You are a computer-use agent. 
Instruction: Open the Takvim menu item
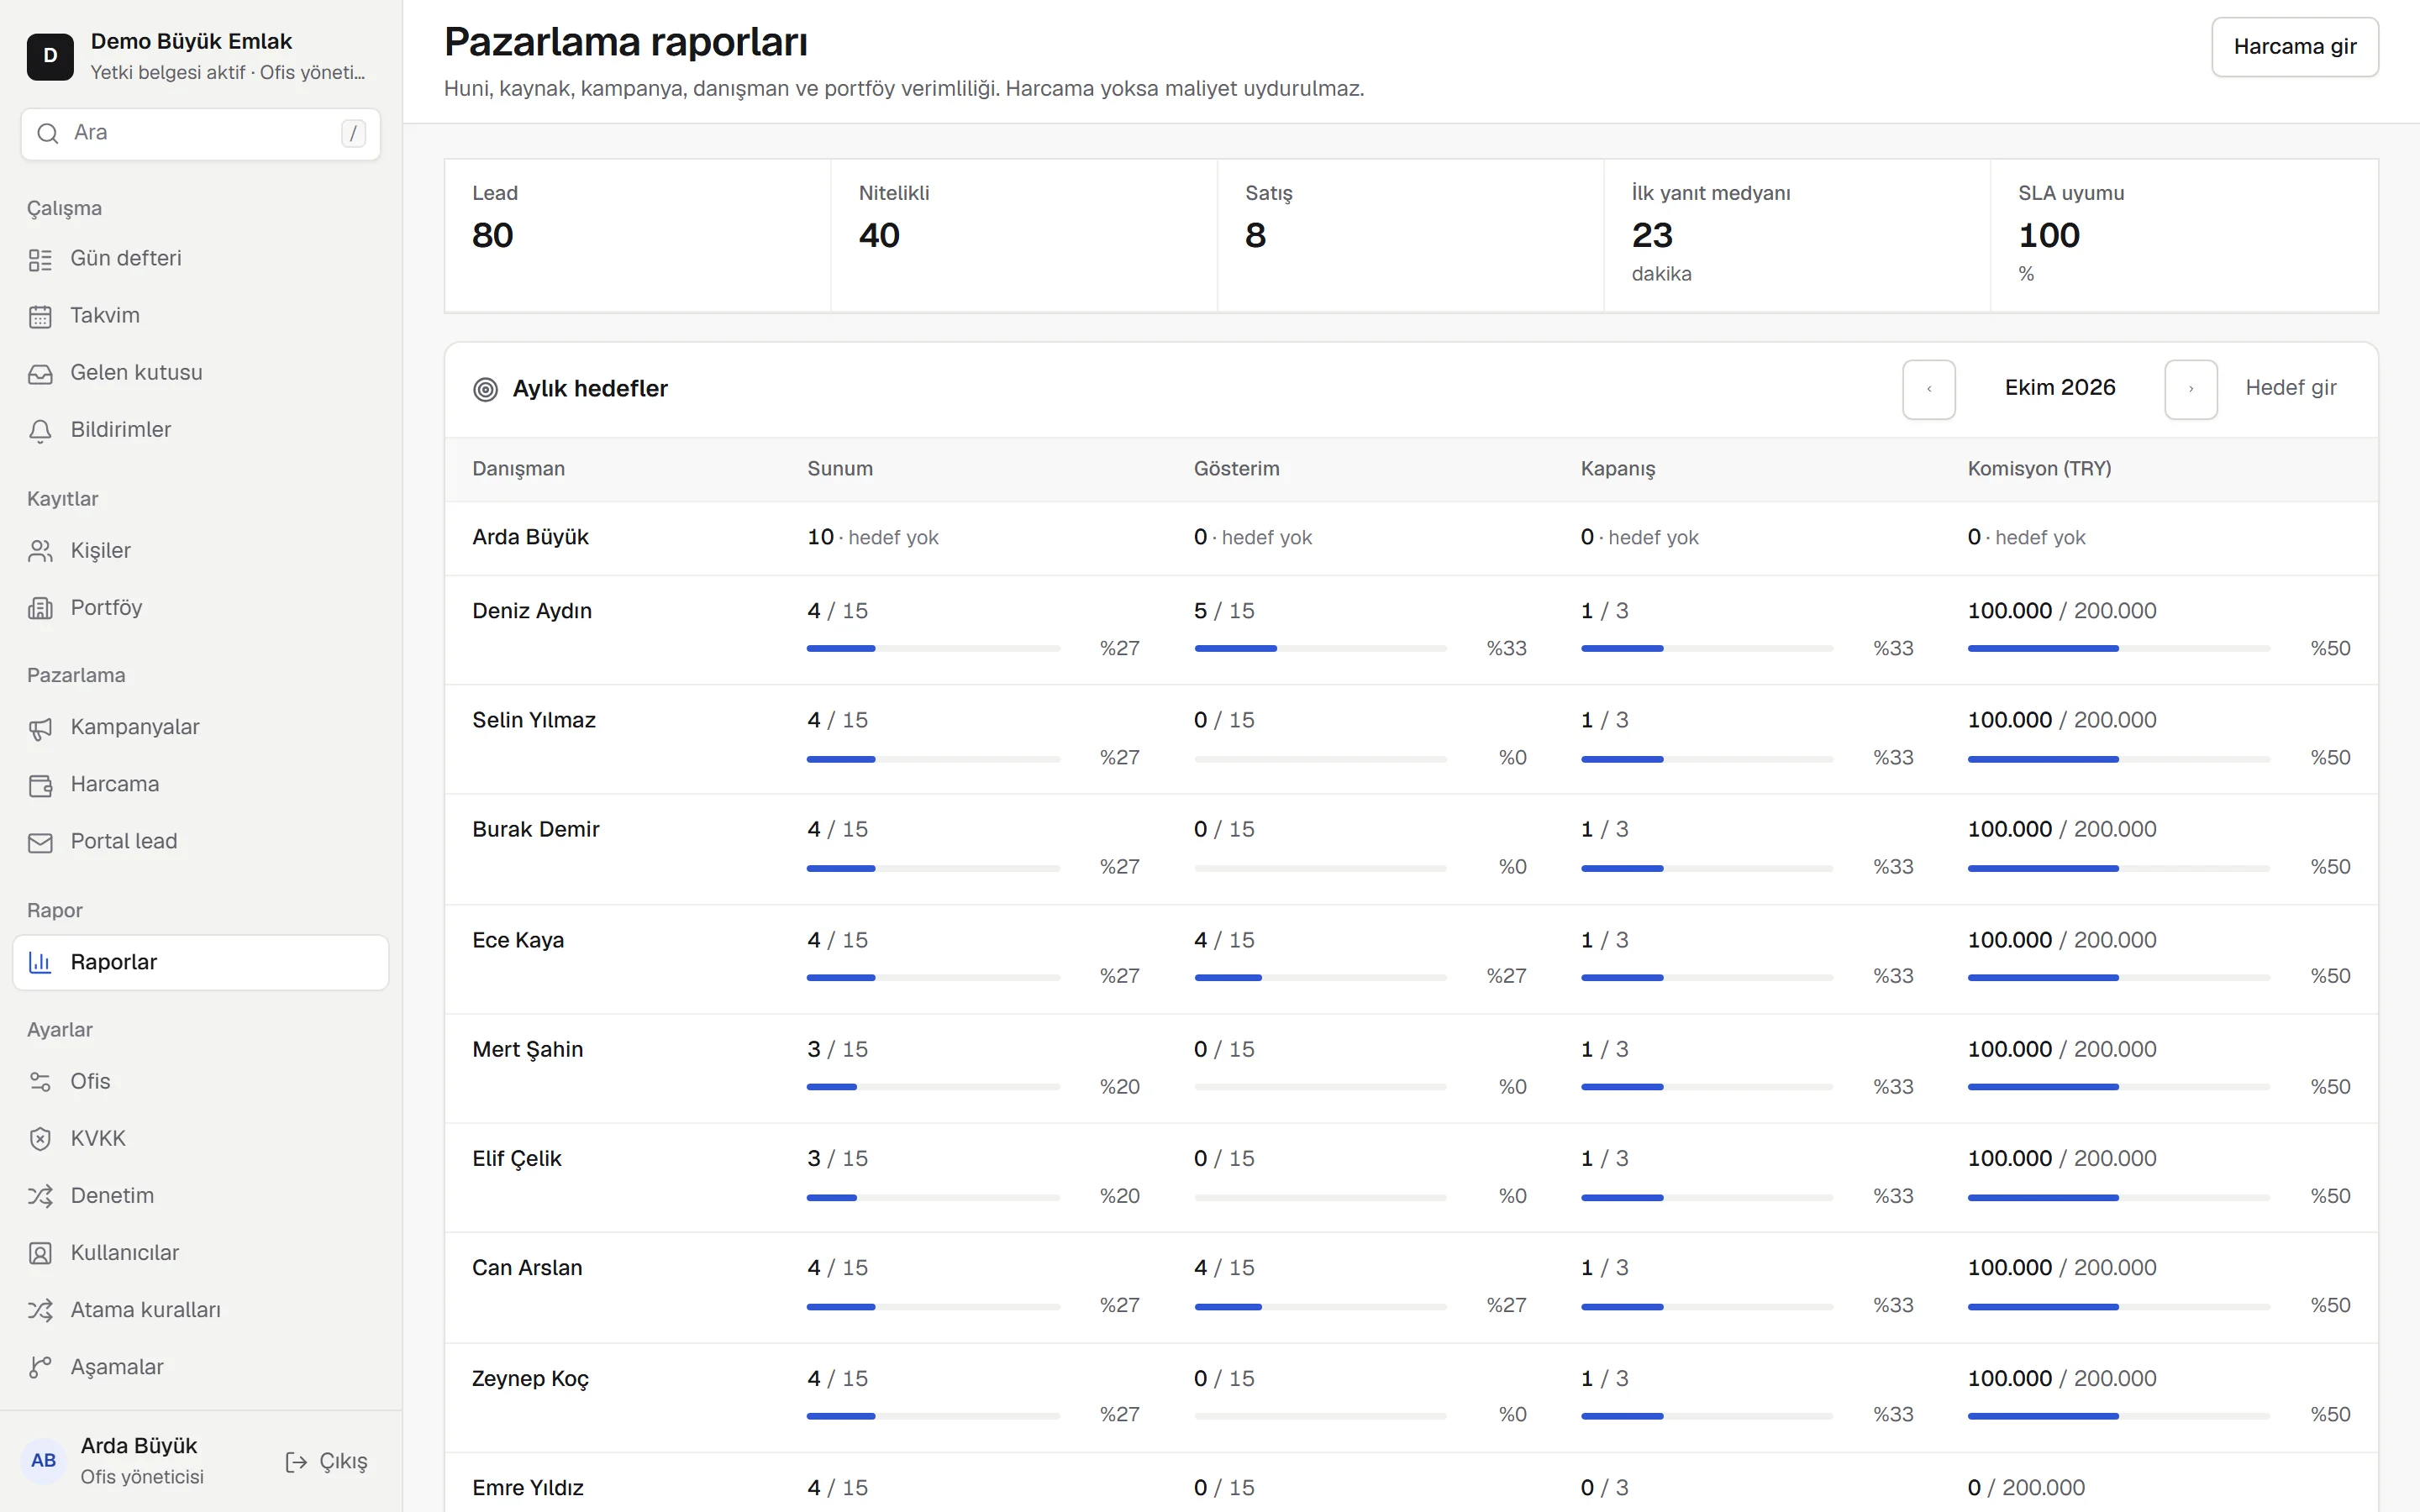[x=200, y=316]
